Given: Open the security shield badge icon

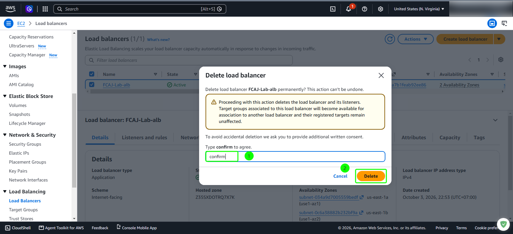Looking at the screenshot, I should (x=503, y=224).
